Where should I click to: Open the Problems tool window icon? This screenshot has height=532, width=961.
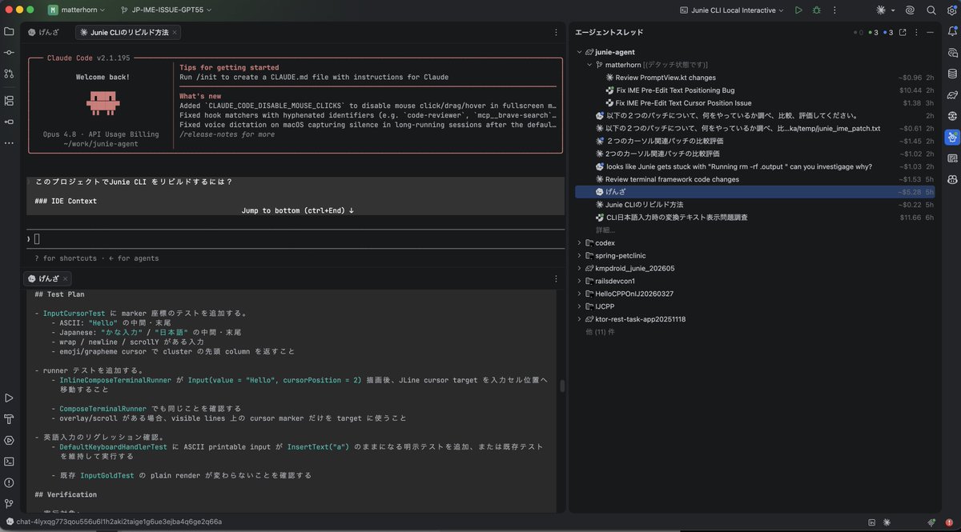(x=10, y=482)
